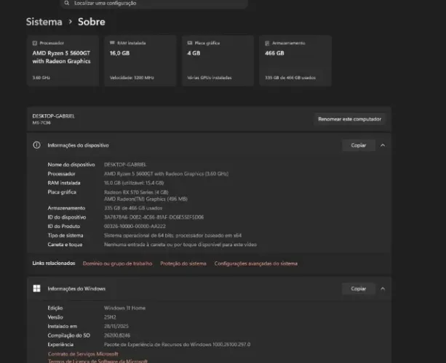Select the Compilação do SO build number
The image size is (446, 363).
point(117,335)
